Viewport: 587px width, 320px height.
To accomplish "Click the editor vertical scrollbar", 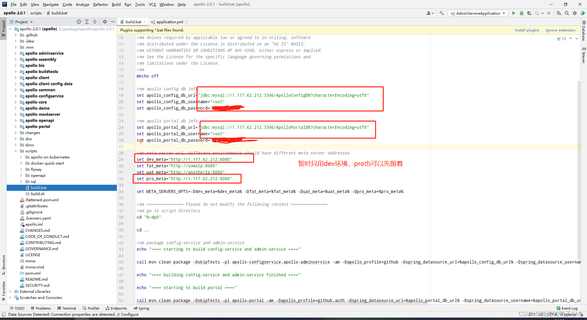I will pyautogui.click(x=579, y=169).
